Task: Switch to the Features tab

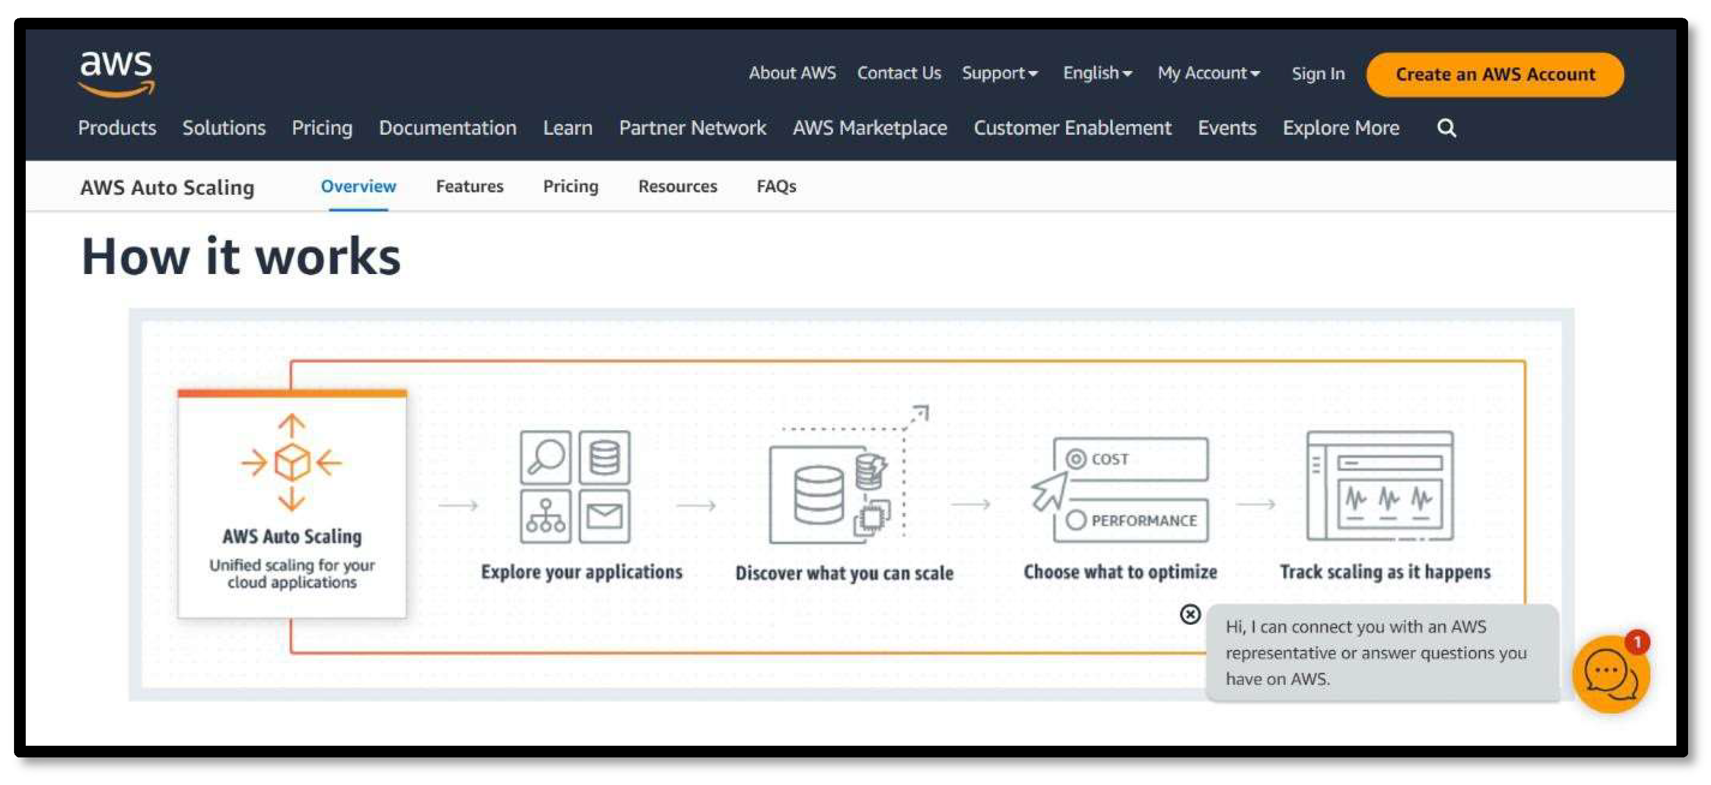Action: point(469,187)
